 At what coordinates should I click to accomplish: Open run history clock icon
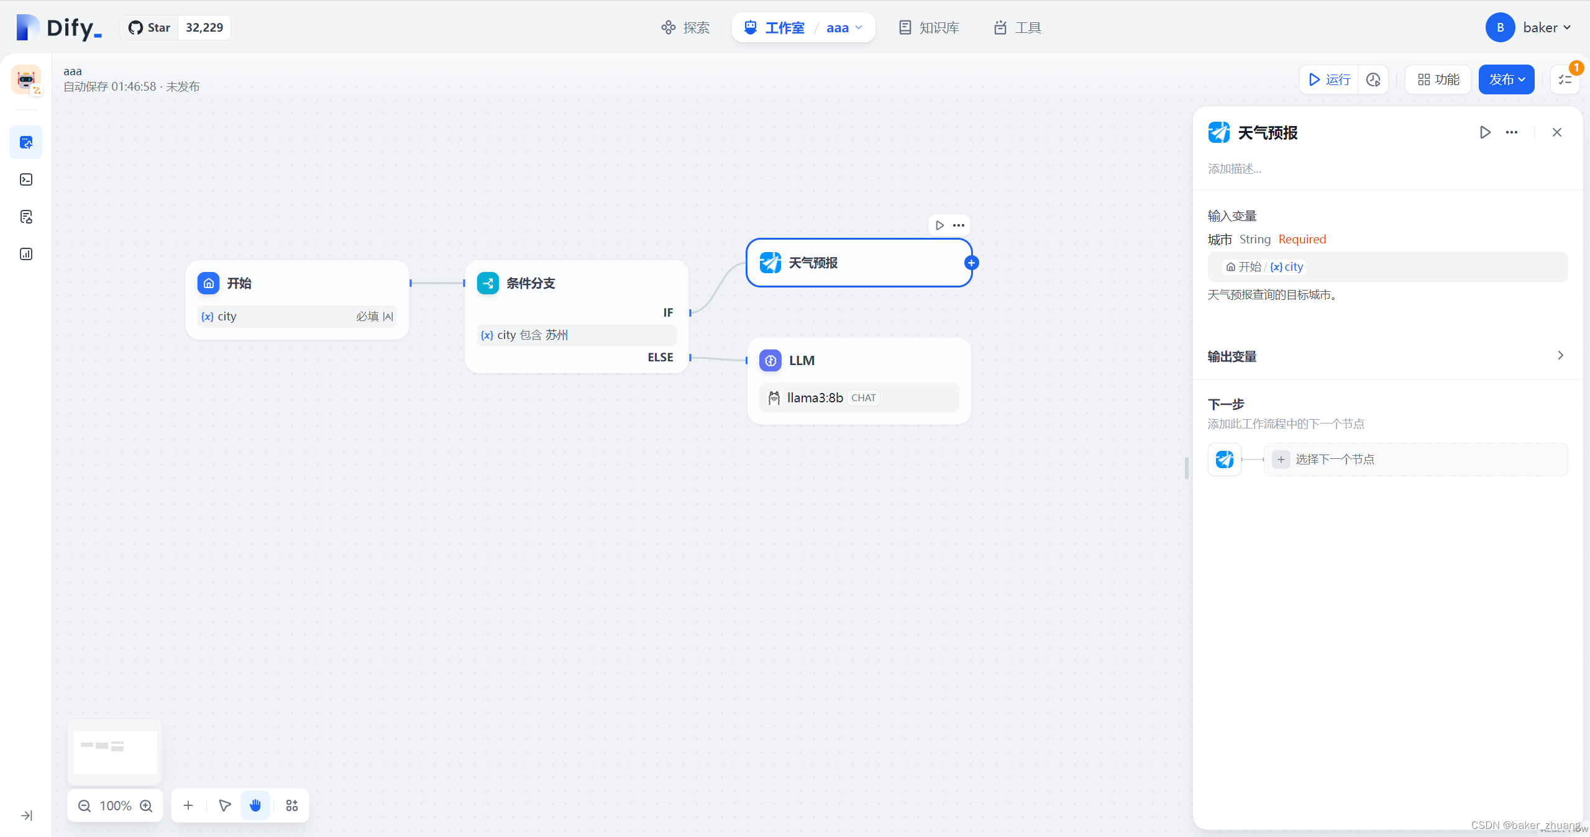click(x=1373, y=79)
